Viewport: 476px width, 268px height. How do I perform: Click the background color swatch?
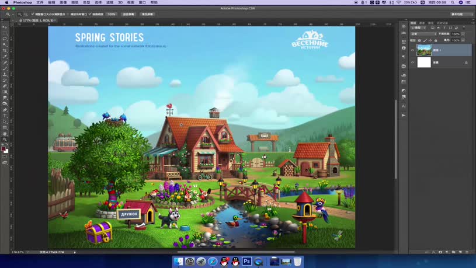pos(6,151)
